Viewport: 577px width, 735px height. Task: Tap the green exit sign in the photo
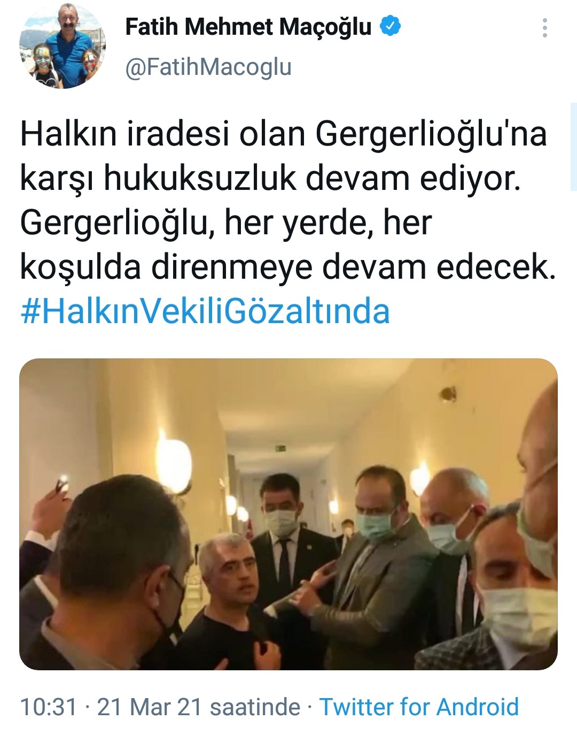click(282, 448)
